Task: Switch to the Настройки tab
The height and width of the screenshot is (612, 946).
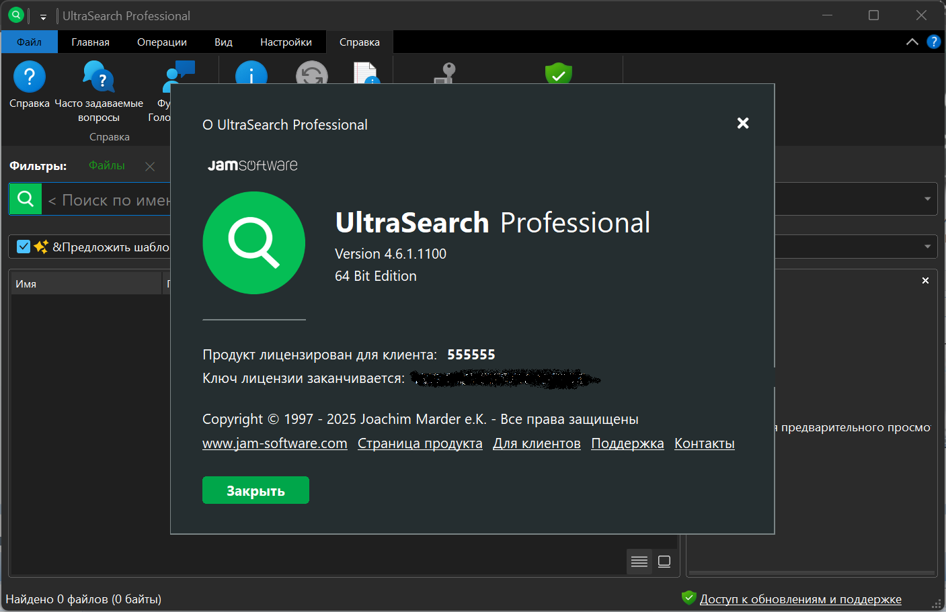Action: pyautogui.click(x=286, y=42)
